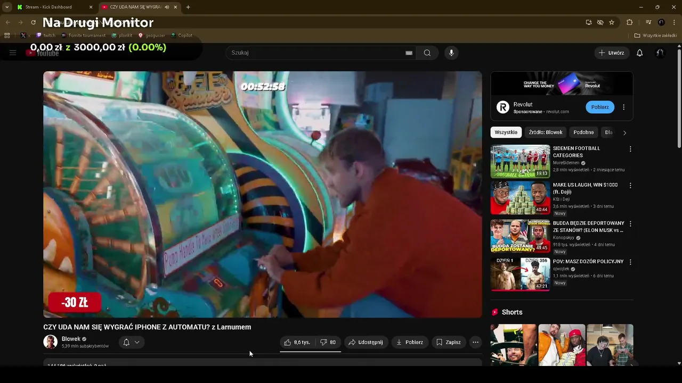Click the Udostępnij share button
This screenshot has height=383, width=682.
(366, 343)
